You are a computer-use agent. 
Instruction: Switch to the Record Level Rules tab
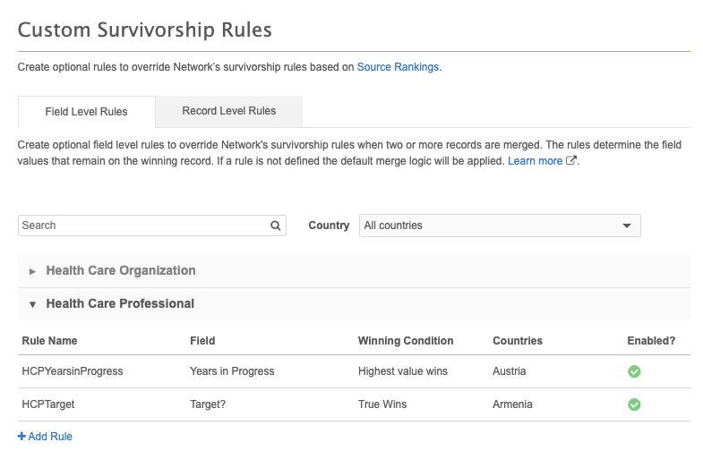228,111
